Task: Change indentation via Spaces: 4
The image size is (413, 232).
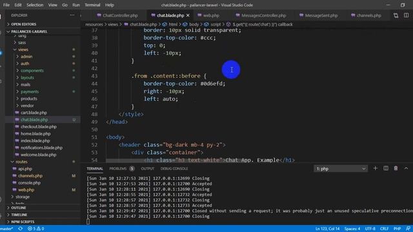Action: pyautogui.click(x=352, y=229)
